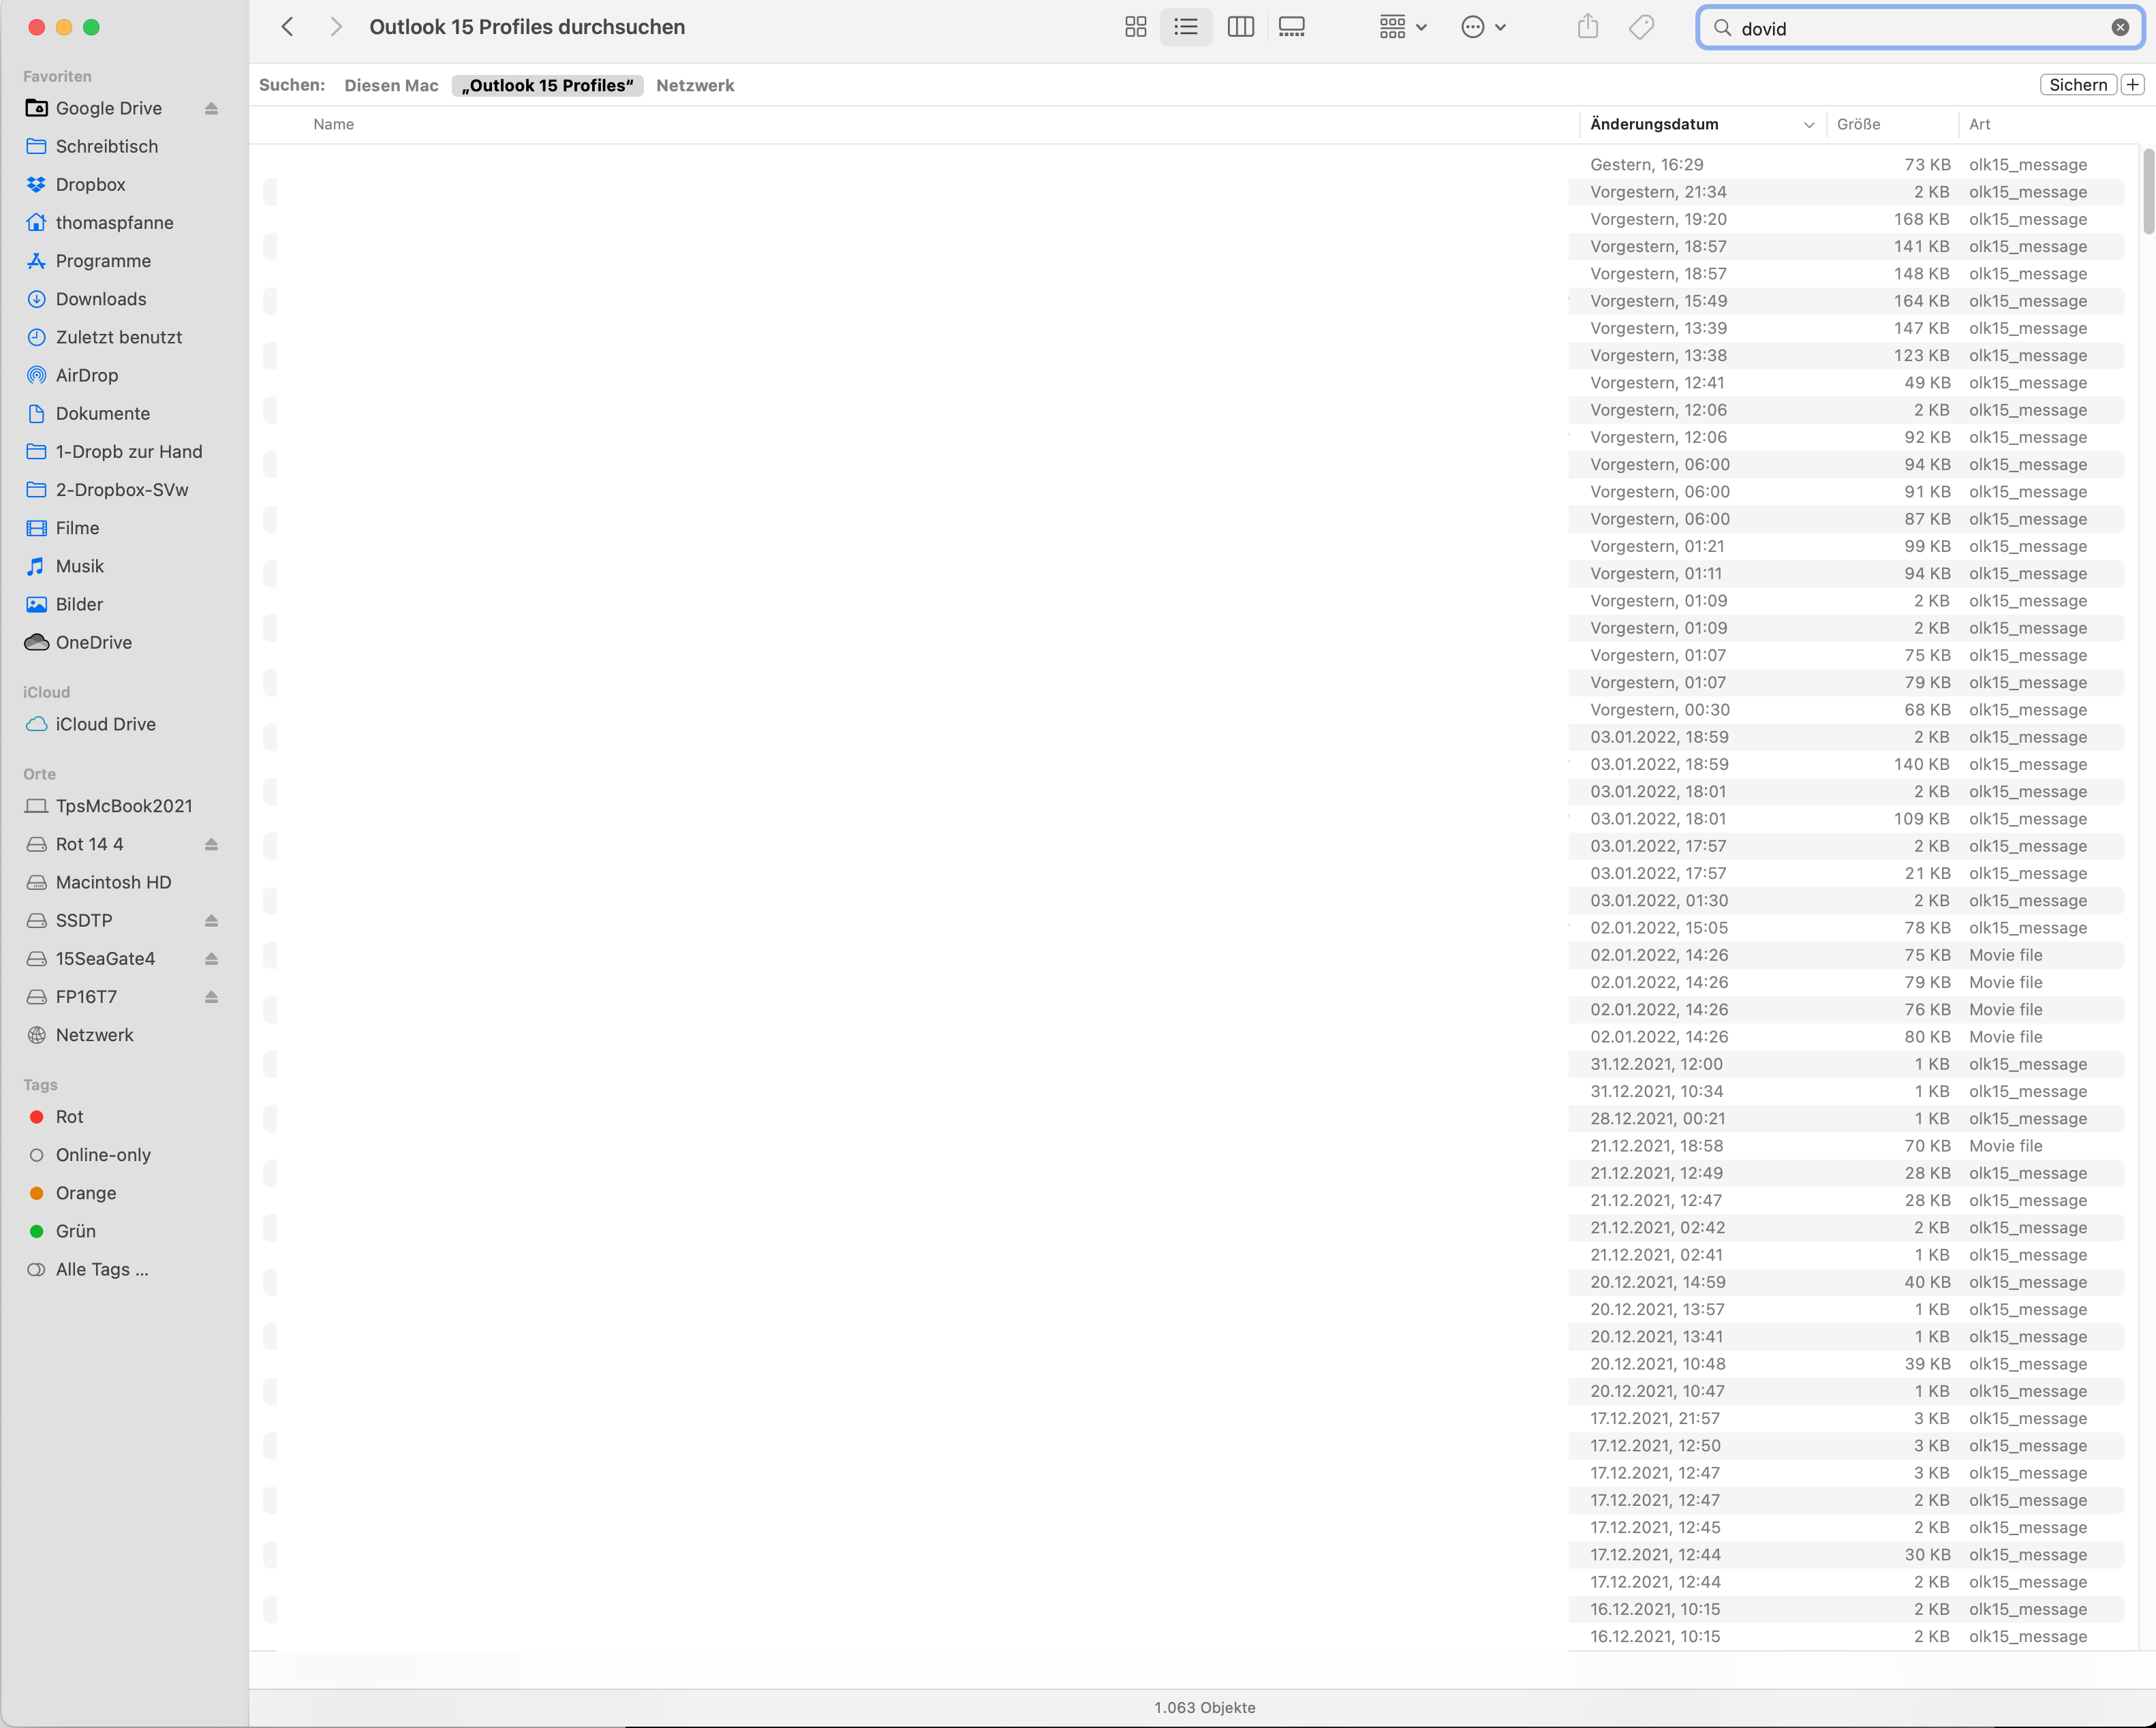The width and height of the screenshot is (2156, 1728).
Task: Go back with the back arrow
Action: coord(288,27)
